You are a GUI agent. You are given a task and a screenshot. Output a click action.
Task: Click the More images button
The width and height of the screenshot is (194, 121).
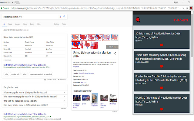coord(112,47)
